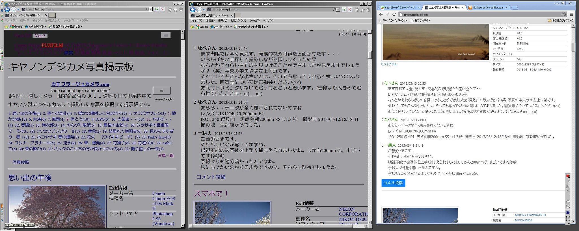Viewport: 579px width, 231px height.
Task: Click コメント投稿 link in Nikon IE window
Action: (x=211, y=177)
